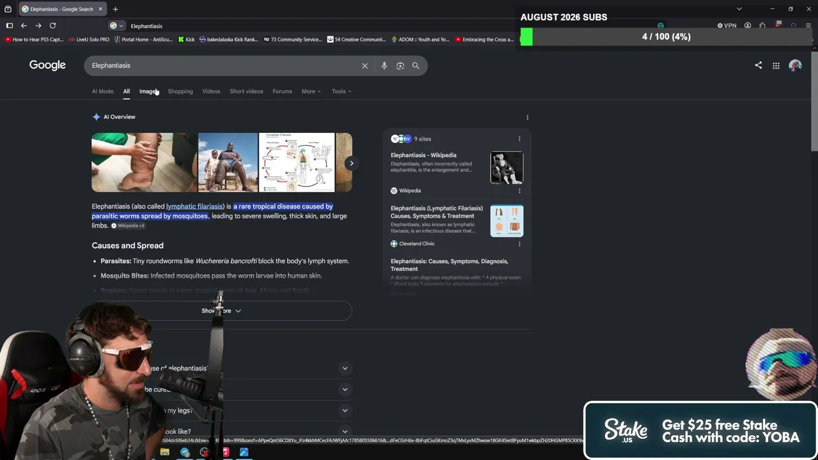Open the 'lymphatic filariasis' link
The width and height of the screenshot is (818, 460).
point(194,206)
